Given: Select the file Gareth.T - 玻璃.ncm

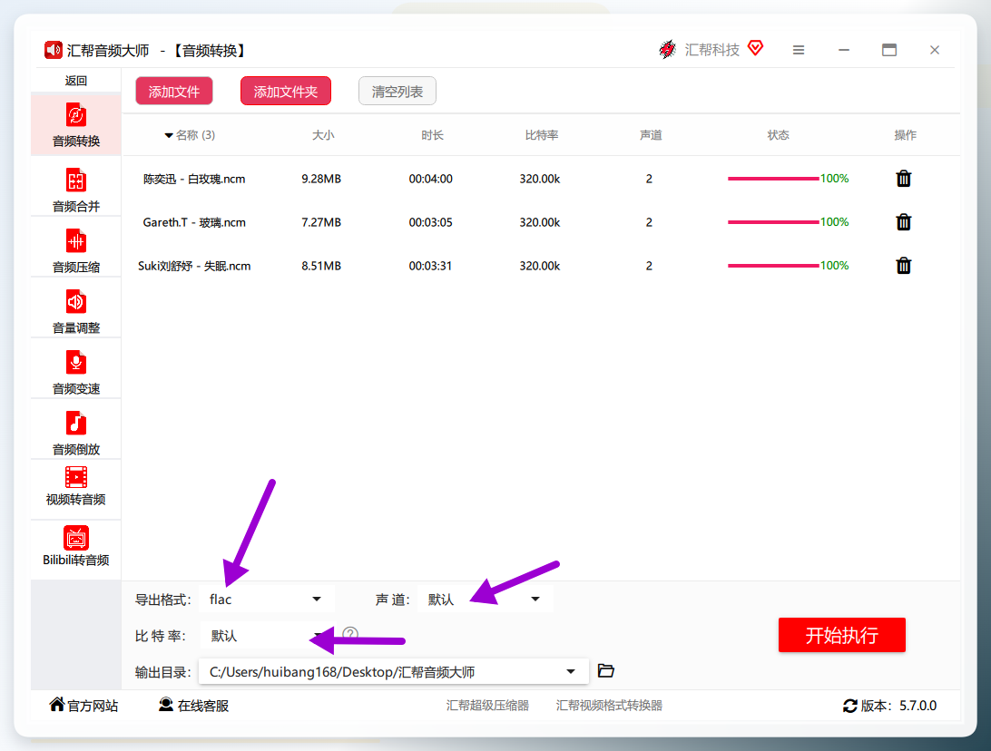Looking at the screenshot, I should (x=194, y=222).
